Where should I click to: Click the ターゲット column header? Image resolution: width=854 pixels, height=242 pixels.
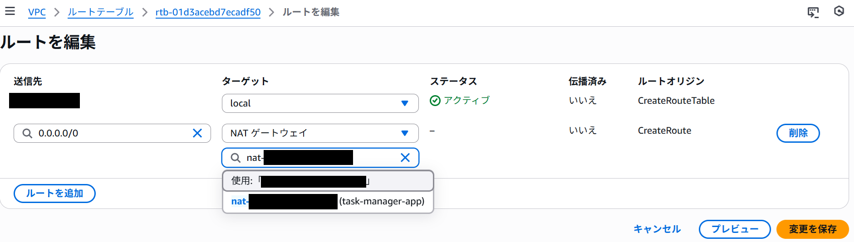pos(245,81)
